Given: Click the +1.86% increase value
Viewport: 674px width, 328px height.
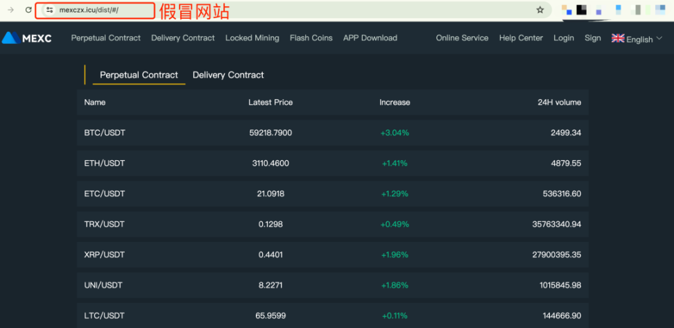Looking at the screenshot, I should point(395,286).
